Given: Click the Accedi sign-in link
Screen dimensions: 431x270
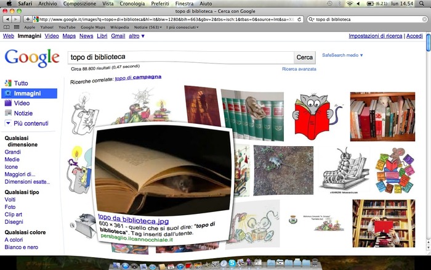Looking at the screenshot, I should click(x=414, y=36).
